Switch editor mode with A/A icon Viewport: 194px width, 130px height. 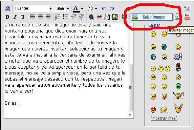click(187, 8)
